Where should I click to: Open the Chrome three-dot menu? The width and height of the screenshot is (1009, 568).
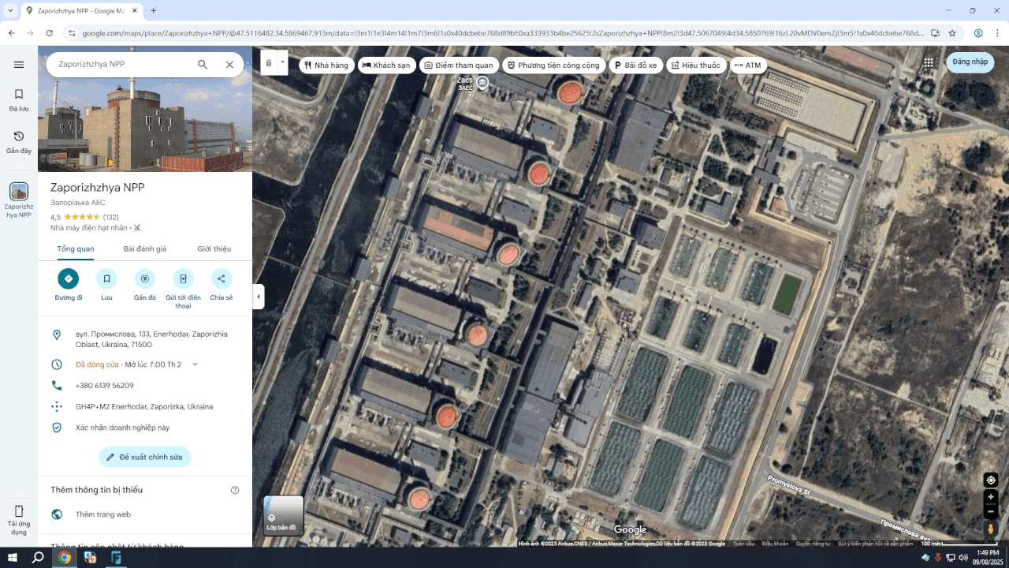[x=997, y=33]
